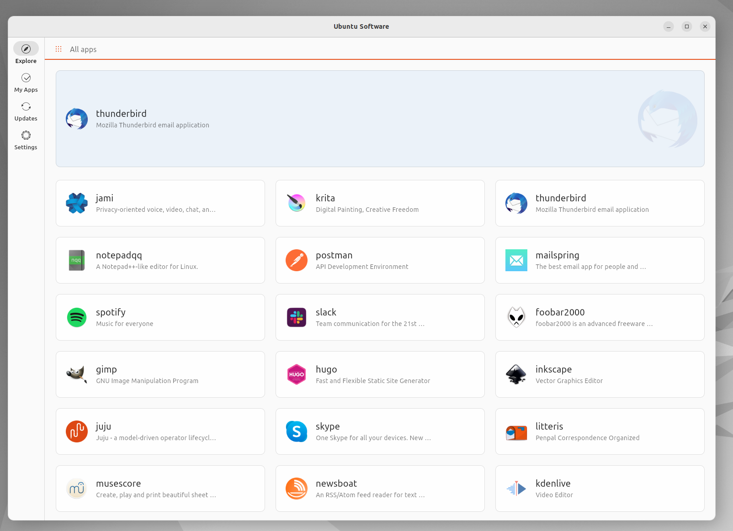
Task: Click the mailspring envelope icon
Action: point(516,260)
